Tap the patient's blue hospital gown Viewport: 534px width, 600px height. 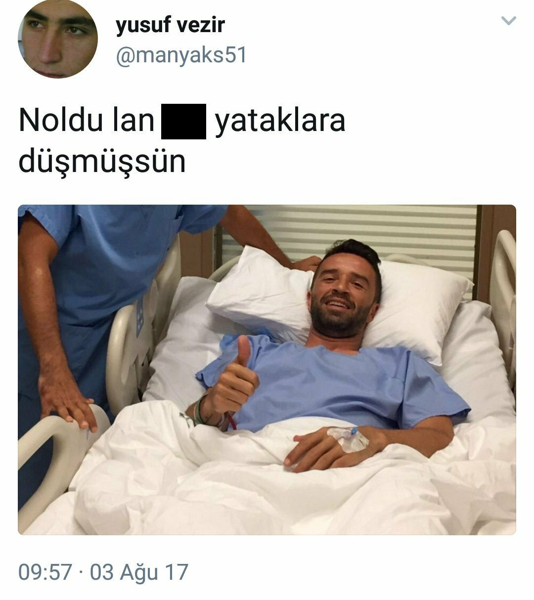tap(341, 381)
